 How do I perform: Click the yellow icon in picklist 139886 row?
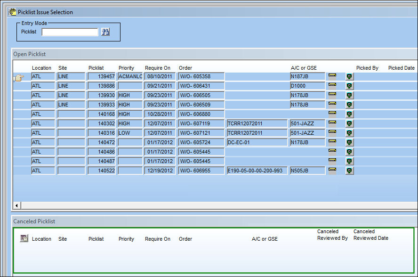[332, 85]
